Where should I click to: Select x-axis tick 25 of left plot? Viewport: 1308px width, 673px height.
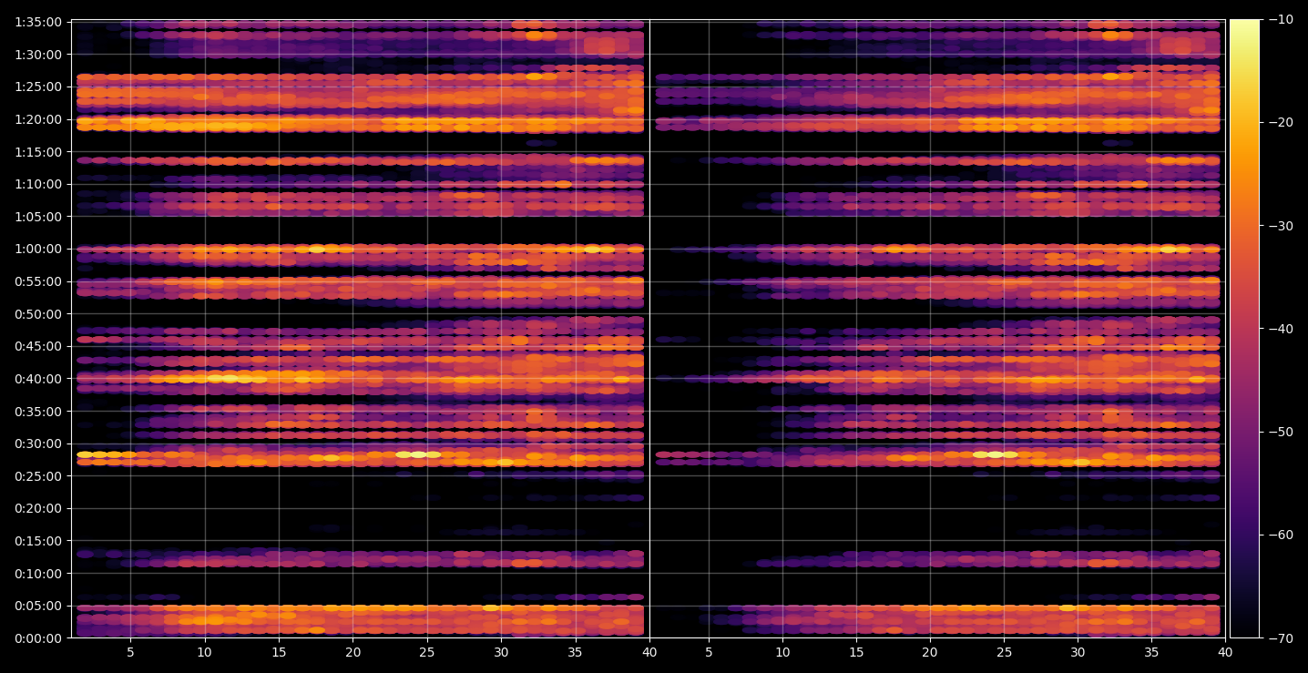point(427,653)
